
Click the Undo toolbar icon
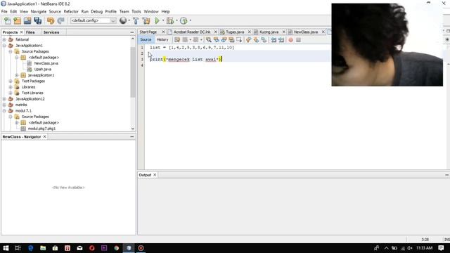click(x=51, y=20)
